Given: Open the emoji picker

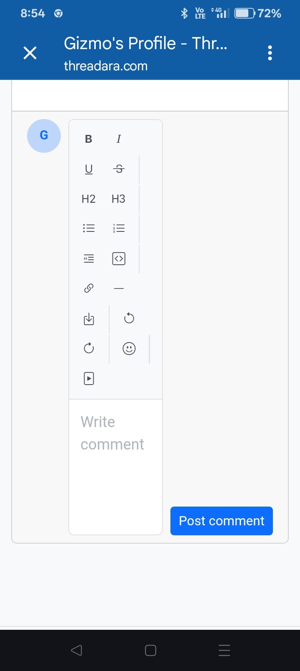Looking at the screenshot, I should coord(129,348).
